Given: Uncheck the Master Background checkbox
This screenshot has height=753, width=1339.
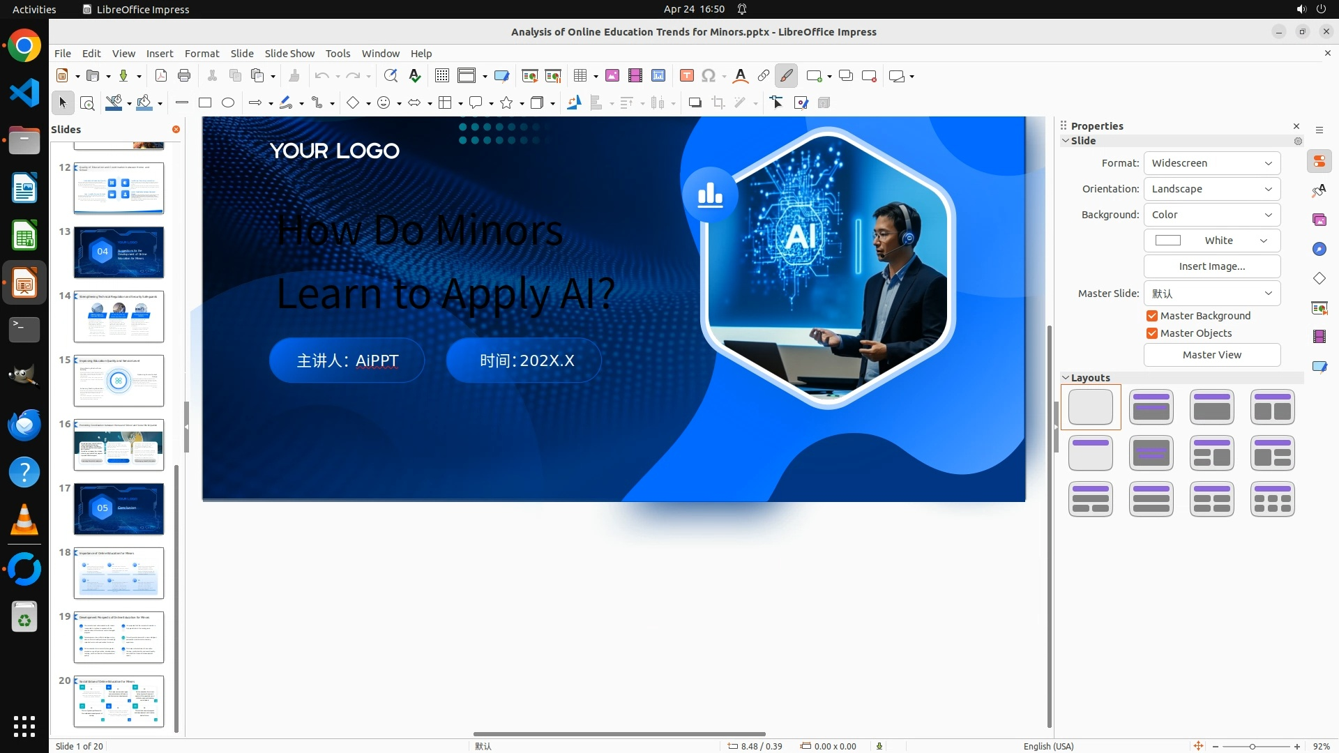Looking at the screenshot, I should (x=1152, y=316).
